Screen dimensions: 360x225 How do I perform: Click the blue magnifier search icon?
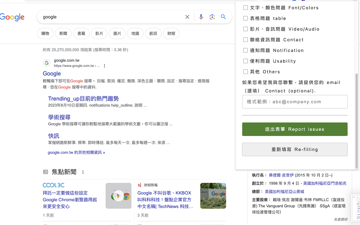pyautogui.click(x=223, y=17)
